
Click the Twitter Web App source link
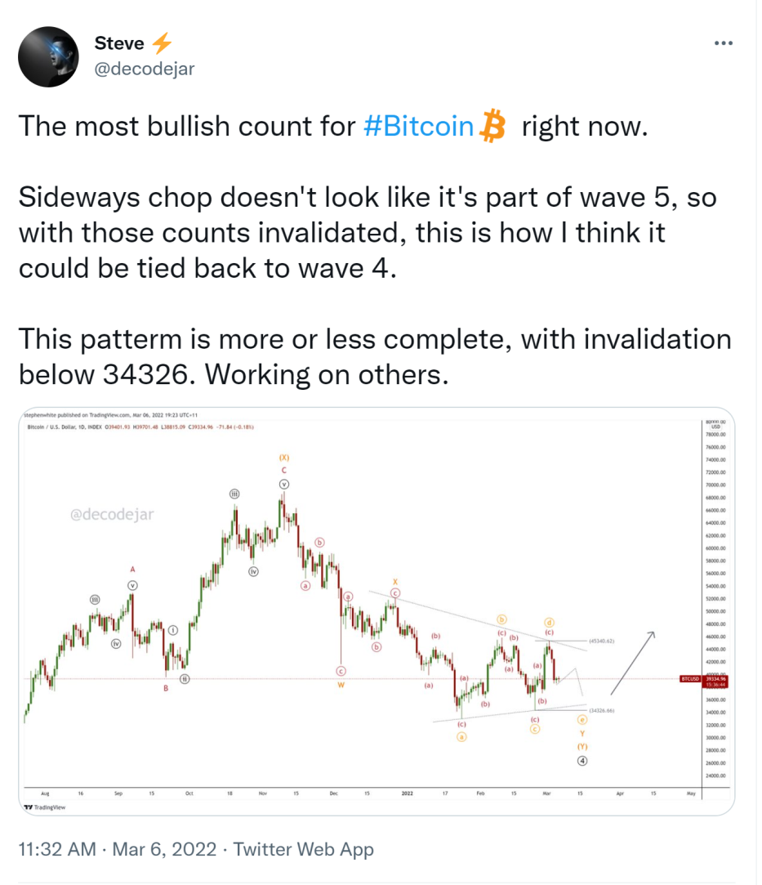pyautogui.click(x=304, y=849)
